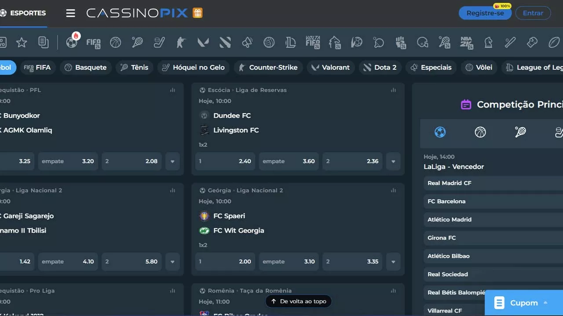Select the ice hockey stick icon
563x316 pixels.
click(x=159, y=43)
